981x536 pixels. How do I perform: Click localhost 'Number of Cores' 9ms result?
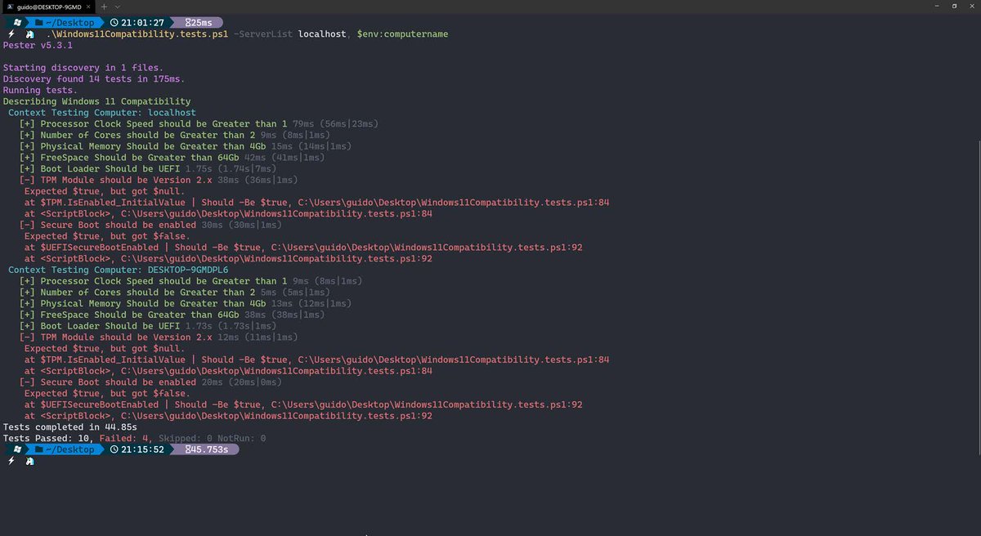click(x=175, y=136)
